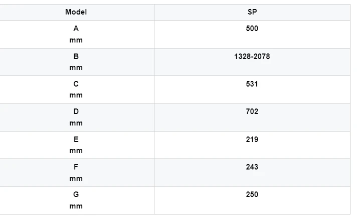
Task: Select the row label E
Action: (x=76, y=139)
